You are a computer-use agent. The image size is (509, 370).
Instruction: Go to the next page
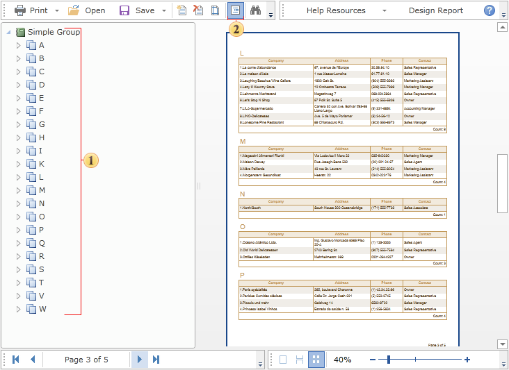(140, 360)
